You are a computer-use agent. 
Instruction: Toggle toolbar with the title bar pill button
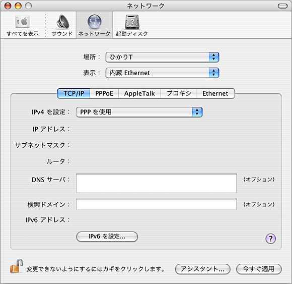pos(282,6)
